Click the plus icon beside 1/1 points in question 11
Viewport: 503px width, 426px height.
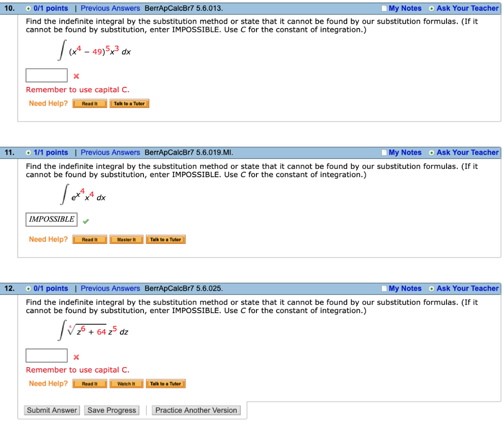click(28, 152)
